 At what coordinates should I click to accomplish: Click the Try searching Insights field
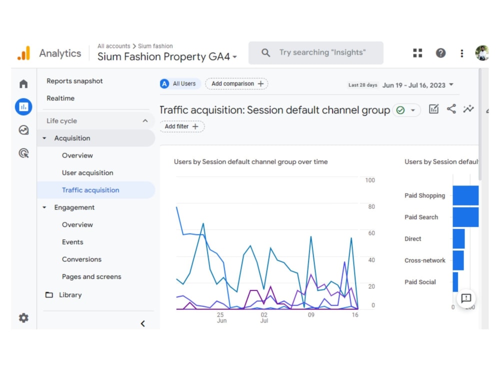pos(316,52)
